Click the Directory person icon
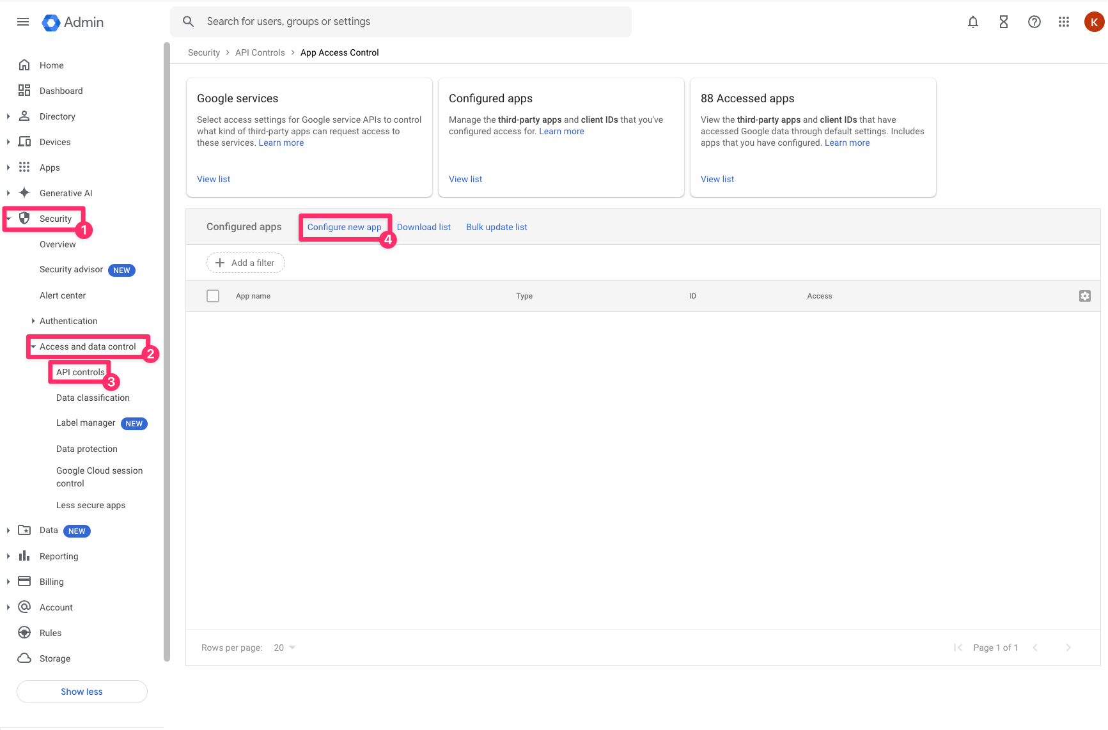Screen dimensions: 1108x730 coord(24,116)
